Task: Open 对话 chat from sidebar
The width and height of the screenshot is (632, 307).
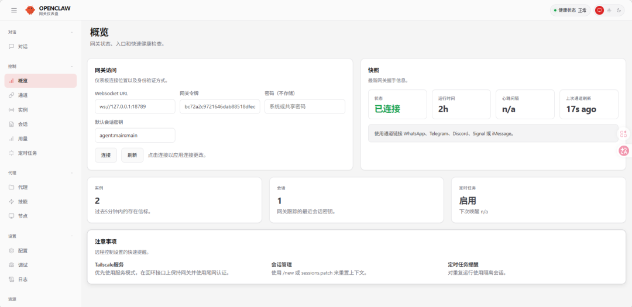Action: tap(22, 46)
